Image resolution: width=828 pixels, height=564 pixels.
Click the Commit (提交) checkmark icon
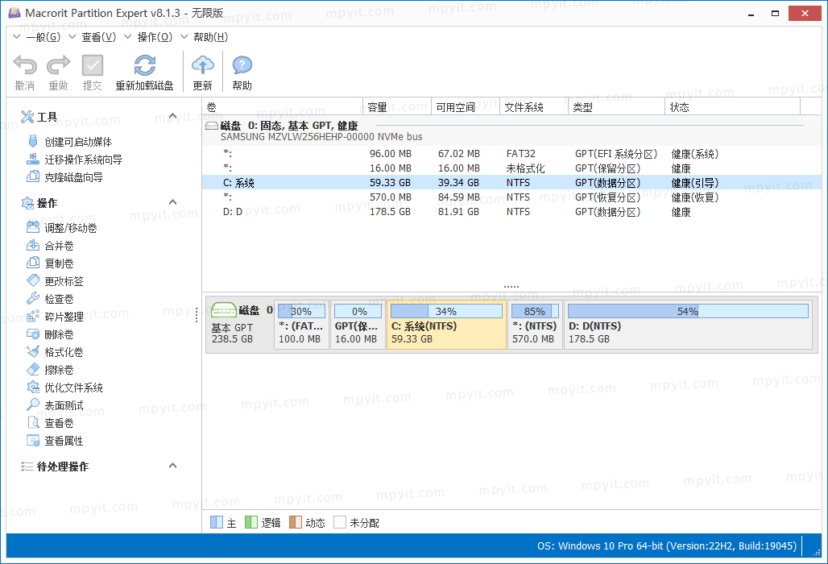click(93, 65)
